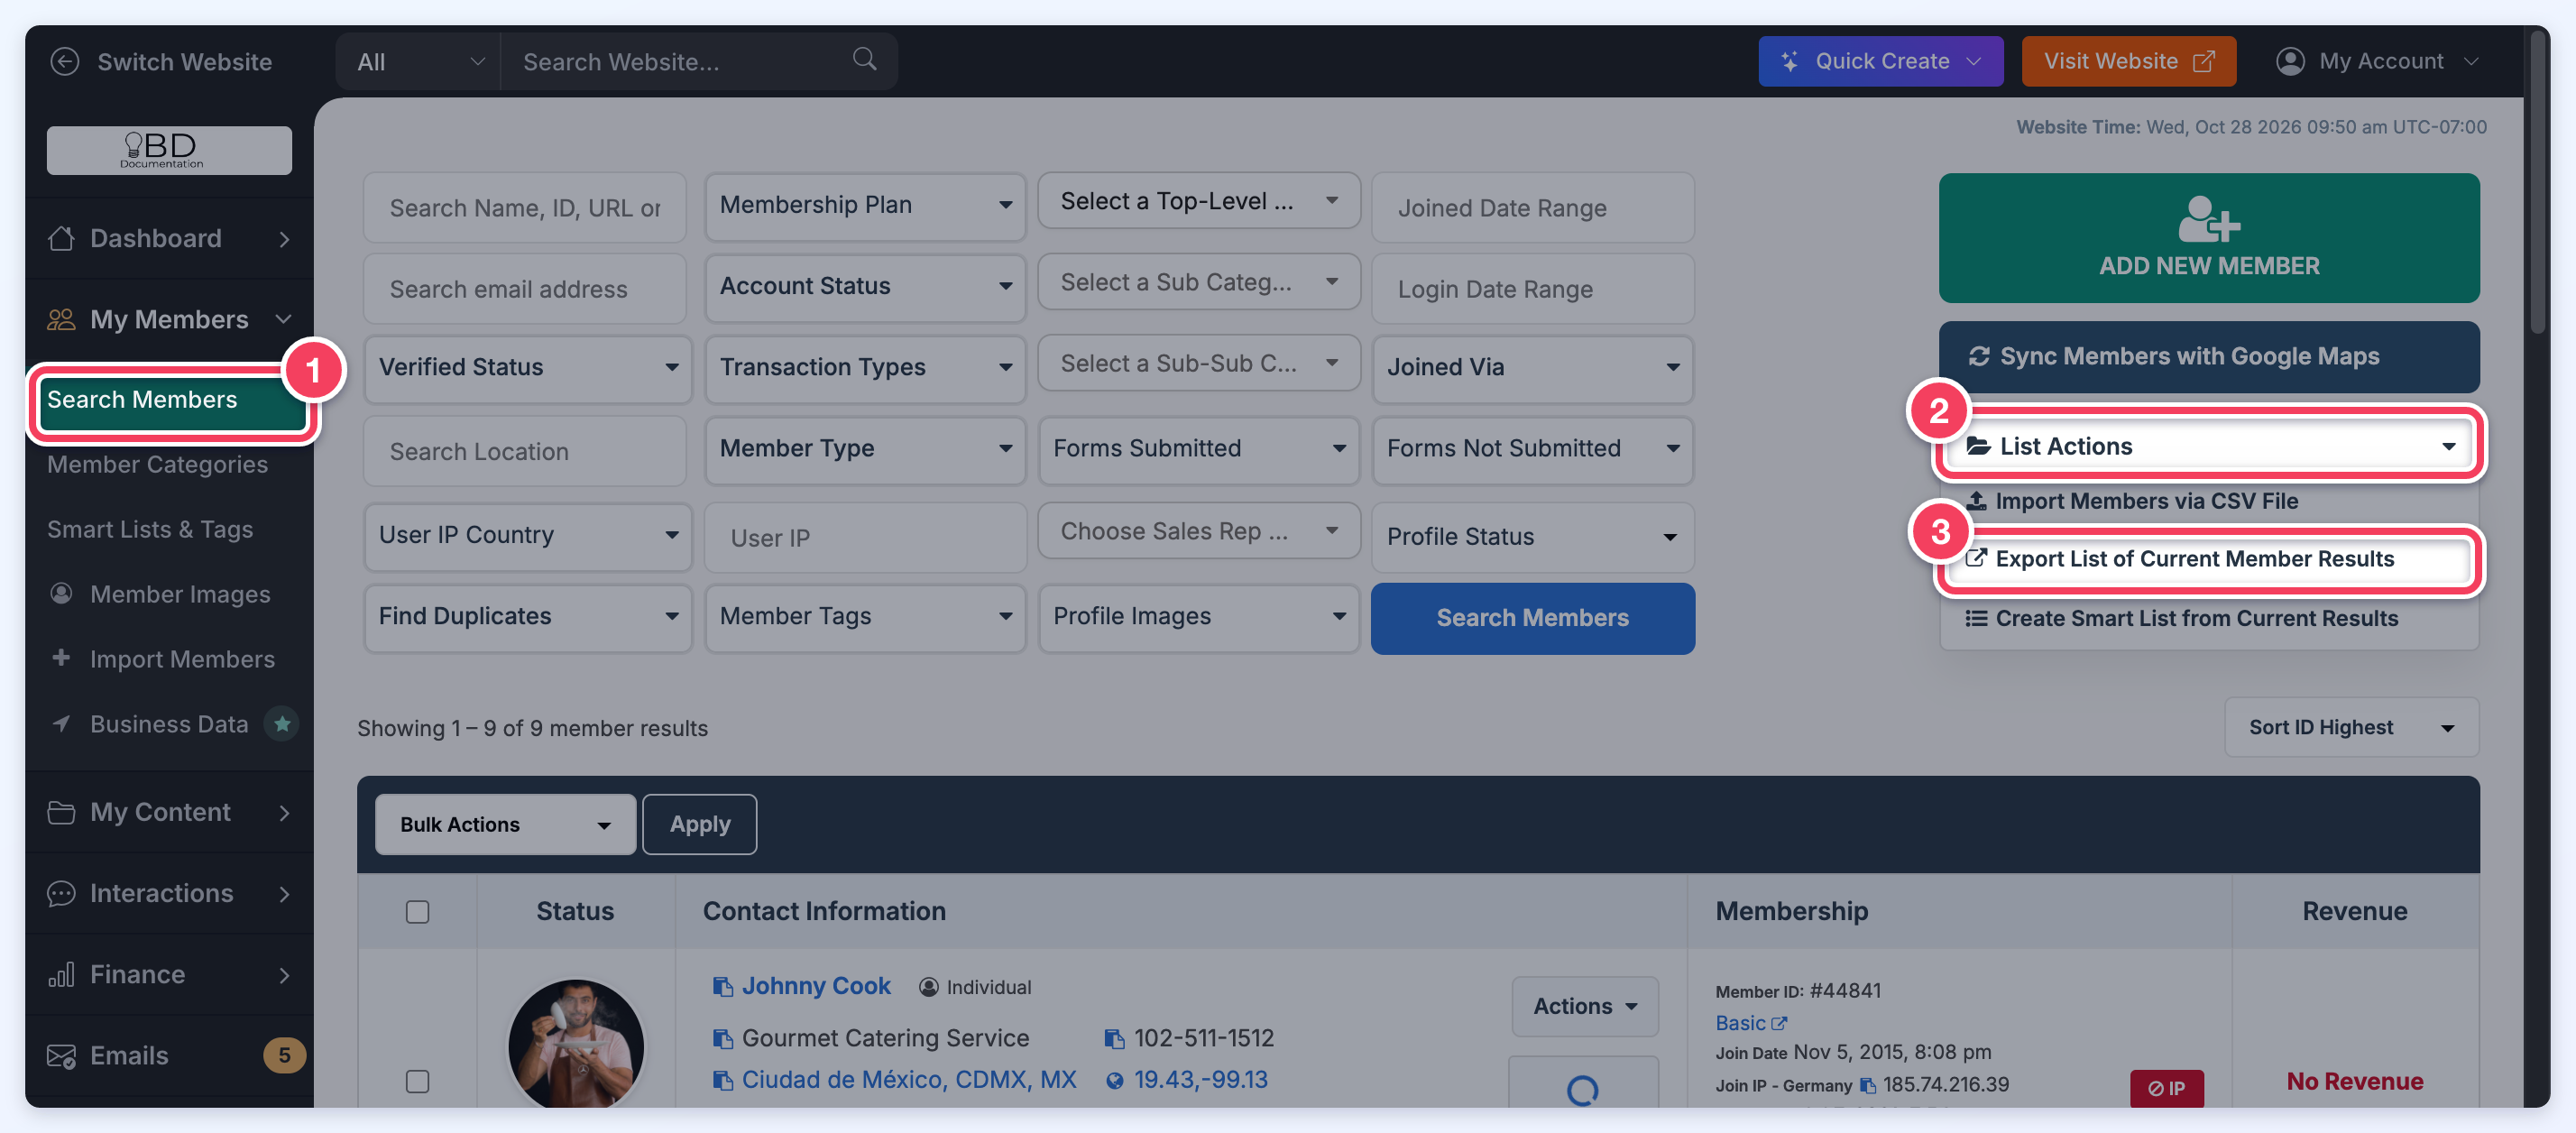2576x1133 pixels.
Task: Click copy icon next to IP 185.74.216.39
Action: (1866, 1085)
